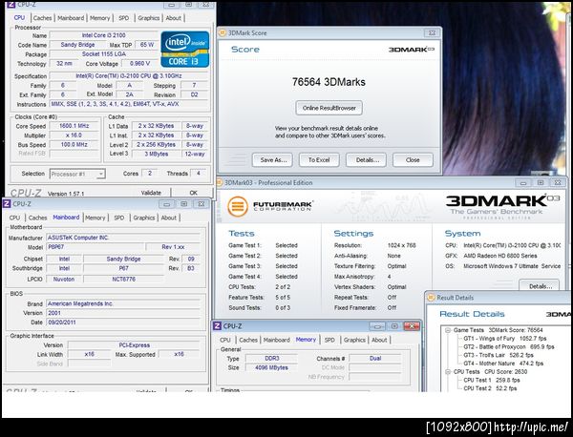Click the CPU-Z Mainboard window Z icon
This screenshot has width=573, height=437.
pyautogui.click(x=7, y=204)
